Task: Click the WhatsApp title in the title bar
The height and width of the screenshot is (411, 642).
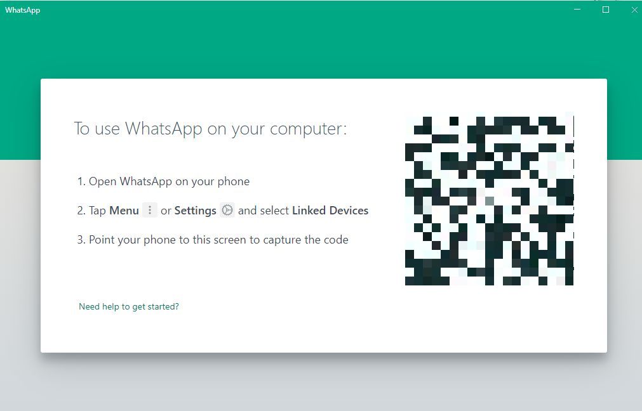Action: pos(22,10)
